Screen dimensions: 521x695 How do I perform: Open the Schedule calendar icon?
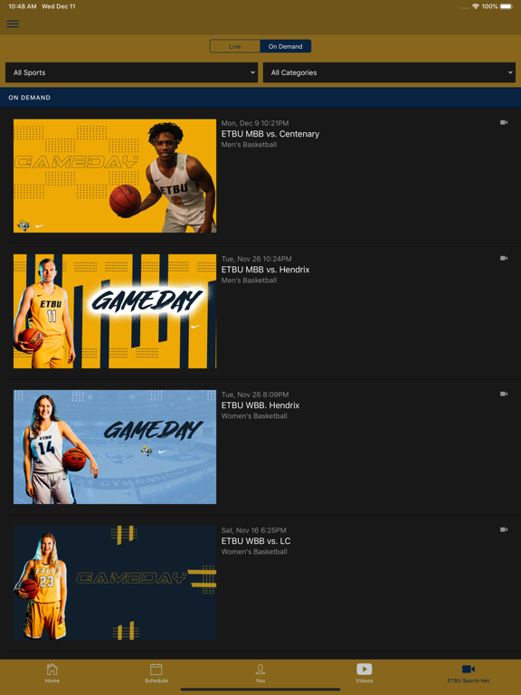(156, 670)
